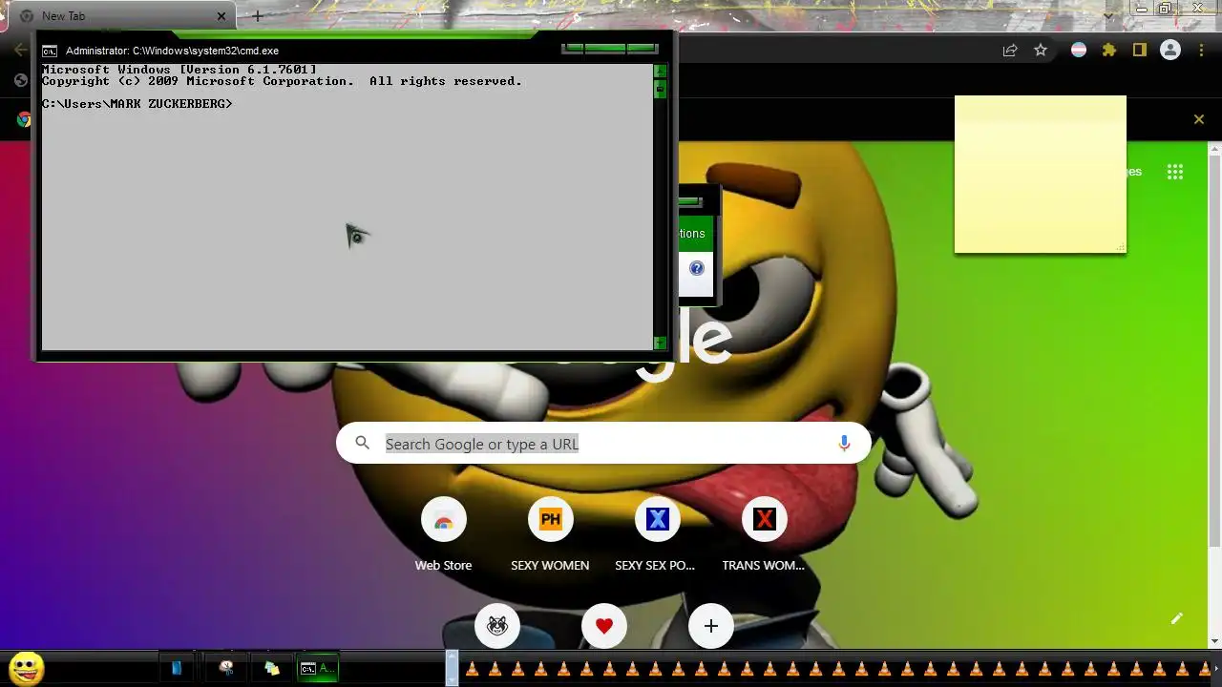Viewport: 1222px width, 687px height.
Task: Click the cmd scrollbar down arrow
Action: [660, 343]
